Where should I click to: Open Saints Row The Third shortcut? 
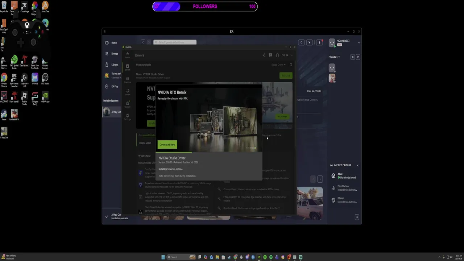click(x=35, y=62)
